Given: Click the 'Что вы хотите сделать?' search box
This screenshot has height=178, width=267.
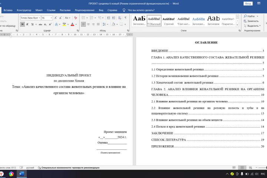Looking at the screenshot, I should [x=141, y=10].
